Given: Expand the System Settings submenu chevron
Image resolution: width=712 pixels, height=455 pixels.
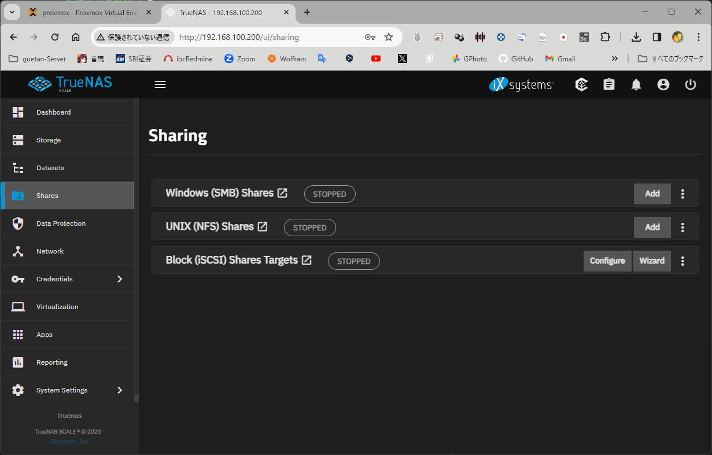Looking at the screenshot, I should point(120,390).
